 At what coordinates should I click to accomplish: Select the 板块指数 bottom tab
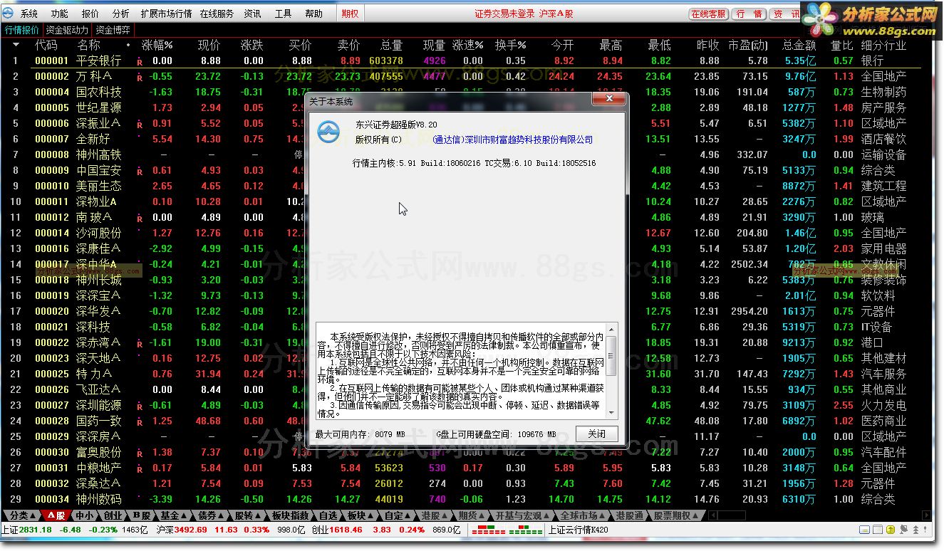(x=291, y=515)
